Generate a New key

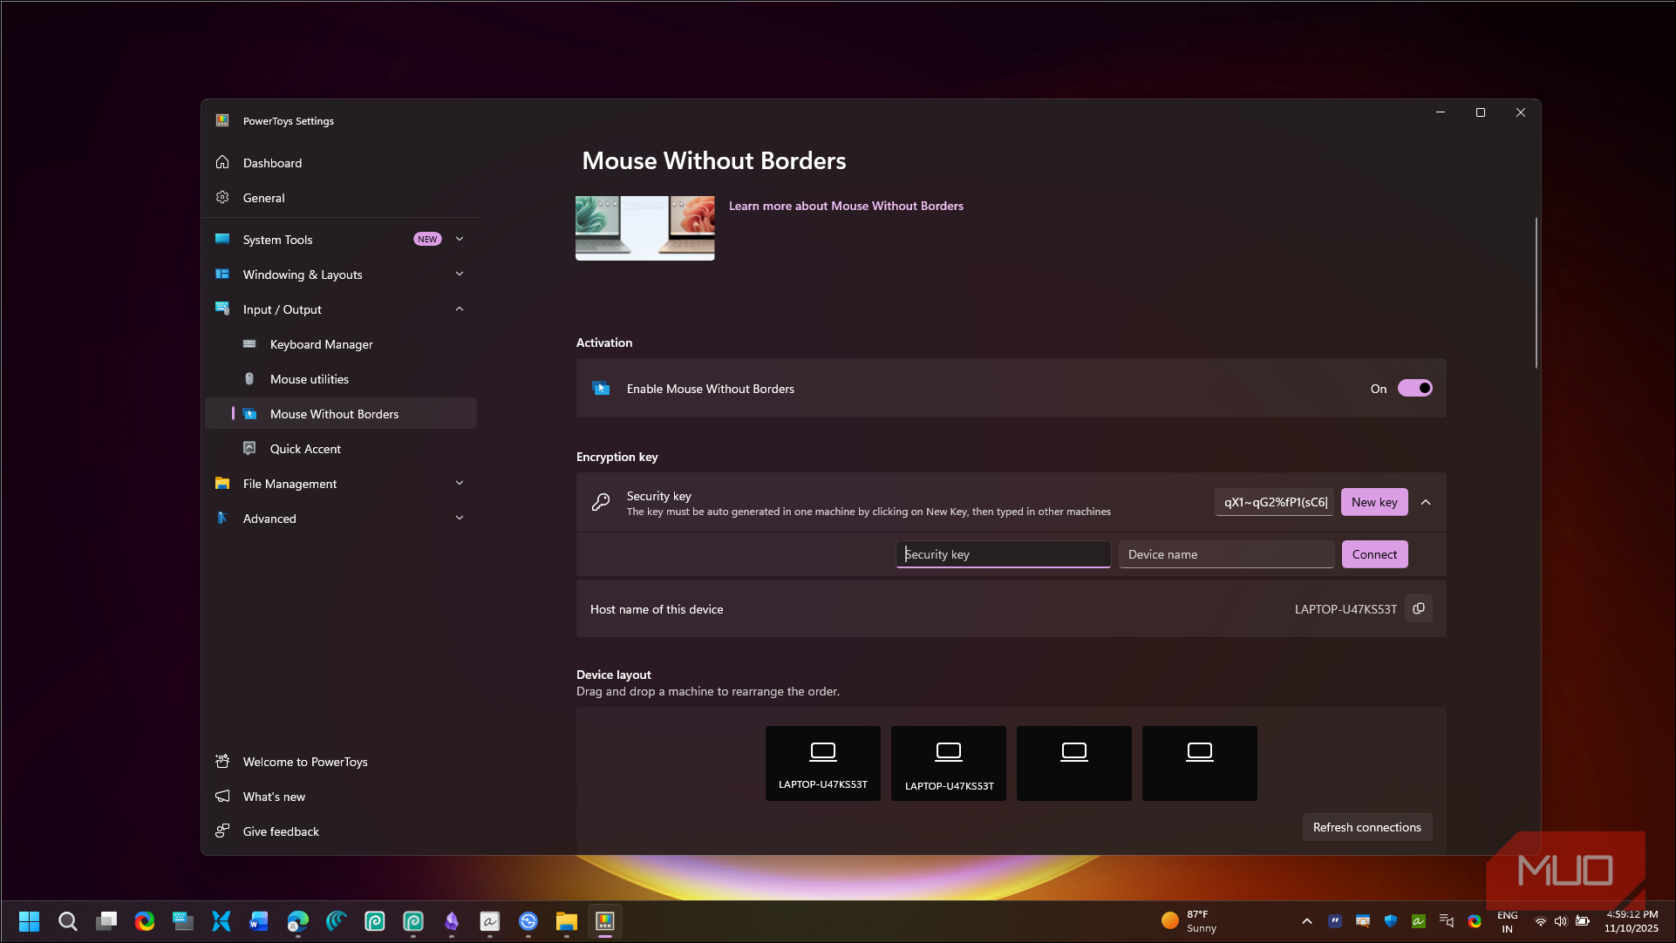[1374, 502]
